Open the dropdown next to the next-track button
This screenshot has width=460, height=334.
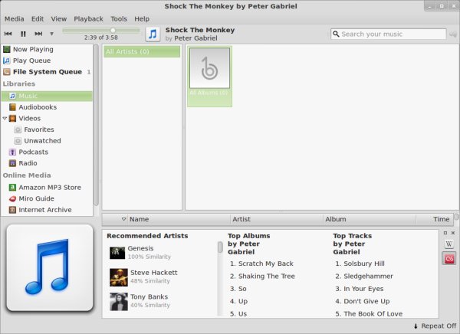(x=51, y=34)
